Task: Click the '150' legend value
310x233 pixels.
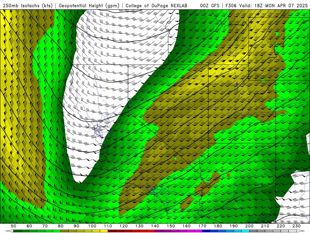Action: tap(171, 226)
